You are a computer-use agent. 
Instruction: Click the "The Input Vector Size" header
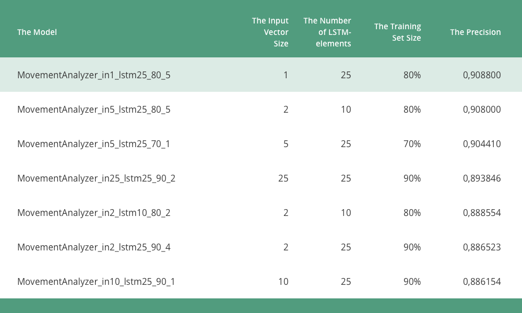point(270,32)
